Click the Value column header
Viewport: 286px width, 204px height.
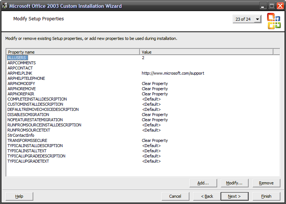point(206,52)
